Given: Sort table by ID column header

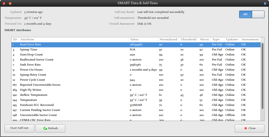Looking at the screenshot, I should coord(15,40).
